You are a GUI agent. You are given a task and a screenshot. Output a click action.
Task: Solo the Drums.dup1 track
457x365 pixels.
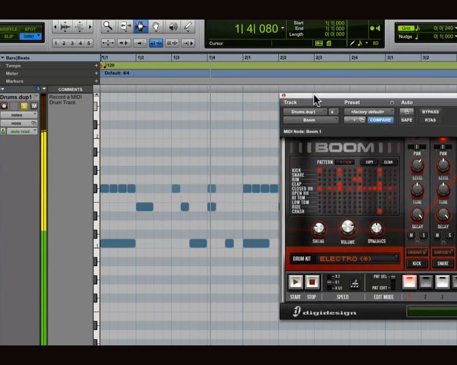(24, 106)
